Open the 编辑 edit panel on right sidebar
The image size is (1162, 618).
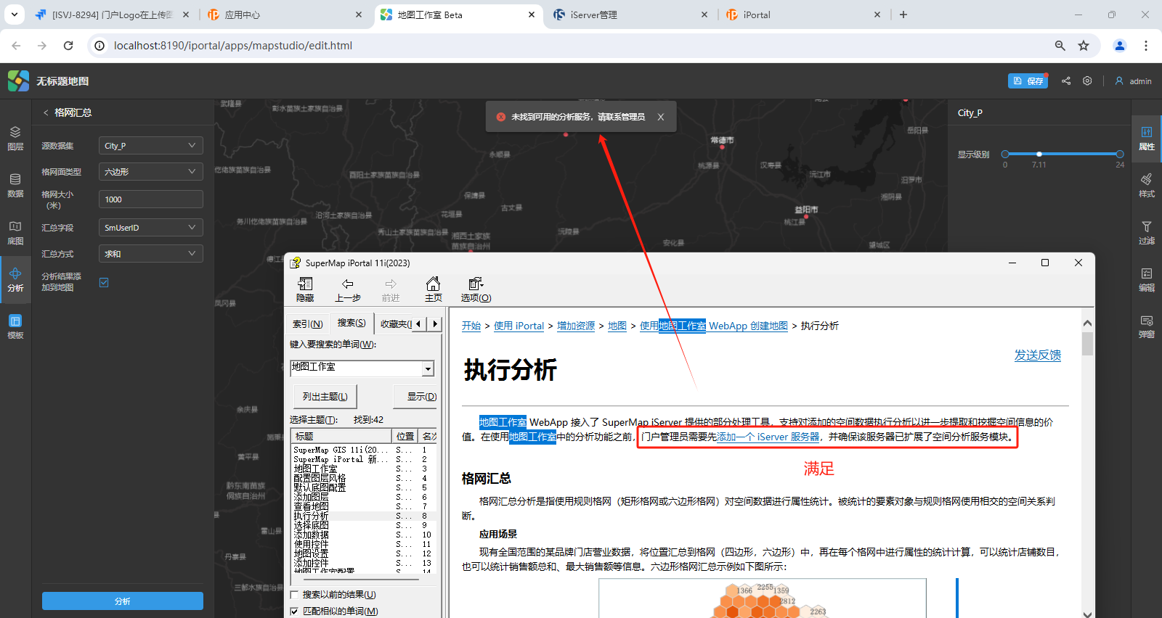point(1147,279)
